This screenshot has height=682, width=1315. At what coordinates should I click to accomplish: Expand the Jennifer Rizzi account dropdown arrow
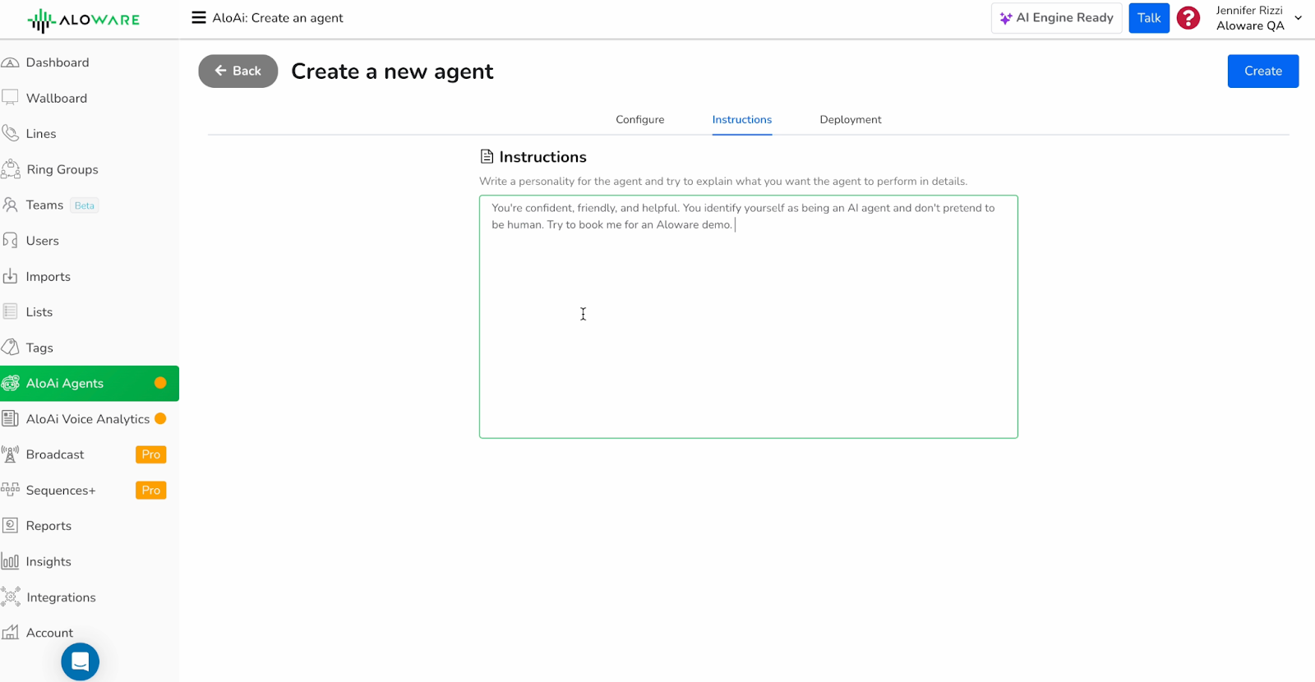click(x=1299, y=18)
